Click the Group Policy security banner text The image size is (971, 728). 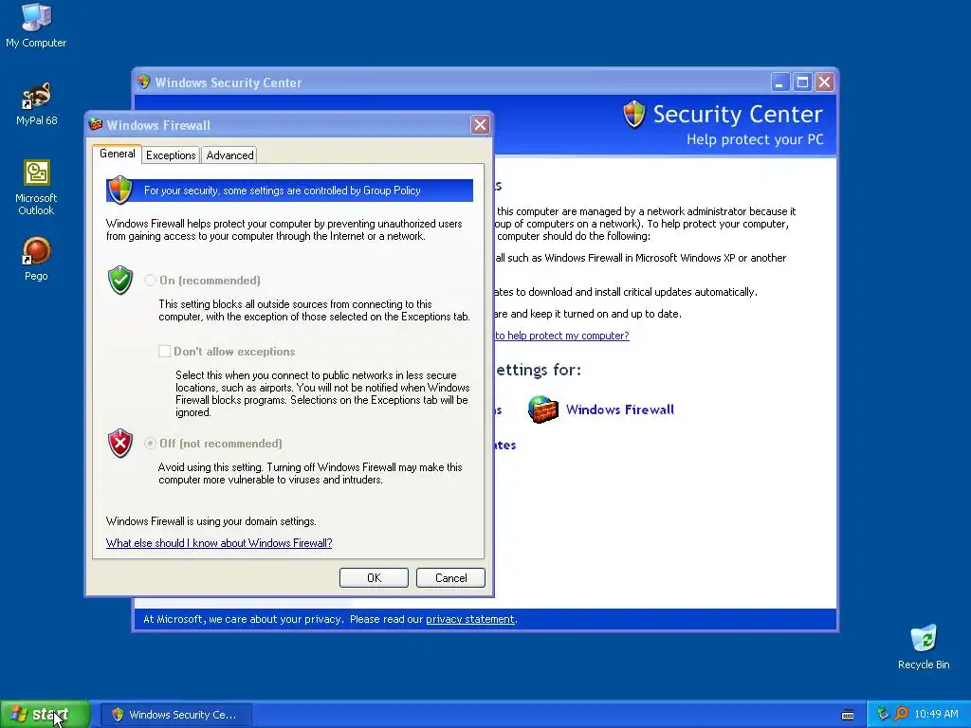point(283,190)
